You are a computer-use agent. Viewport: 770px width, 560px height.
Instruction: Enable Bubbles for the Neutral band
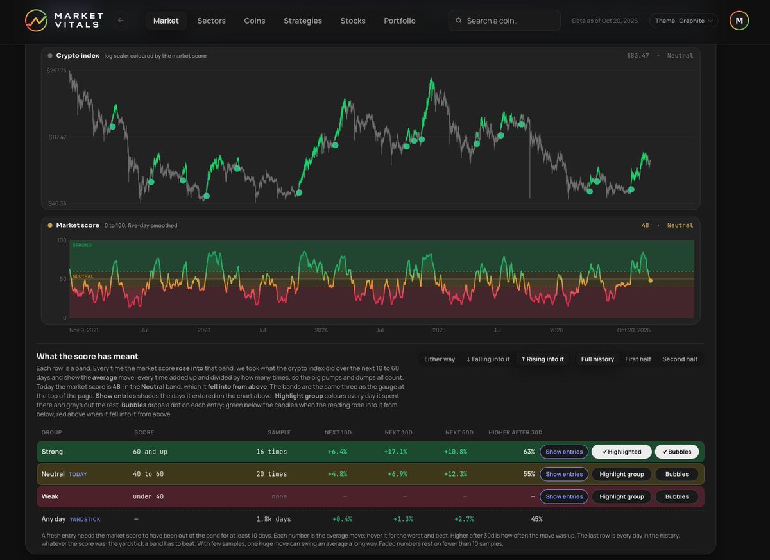click(678, 474)
